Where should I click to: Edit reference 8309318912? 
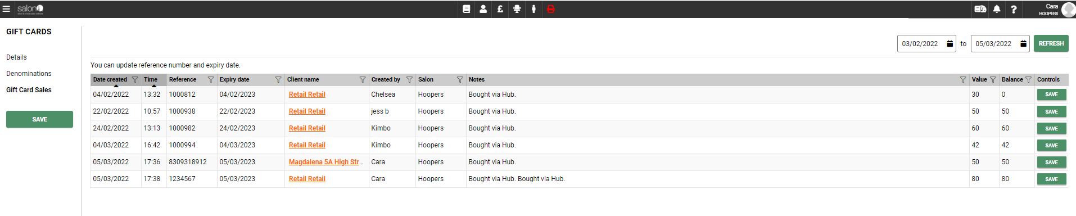188,162
